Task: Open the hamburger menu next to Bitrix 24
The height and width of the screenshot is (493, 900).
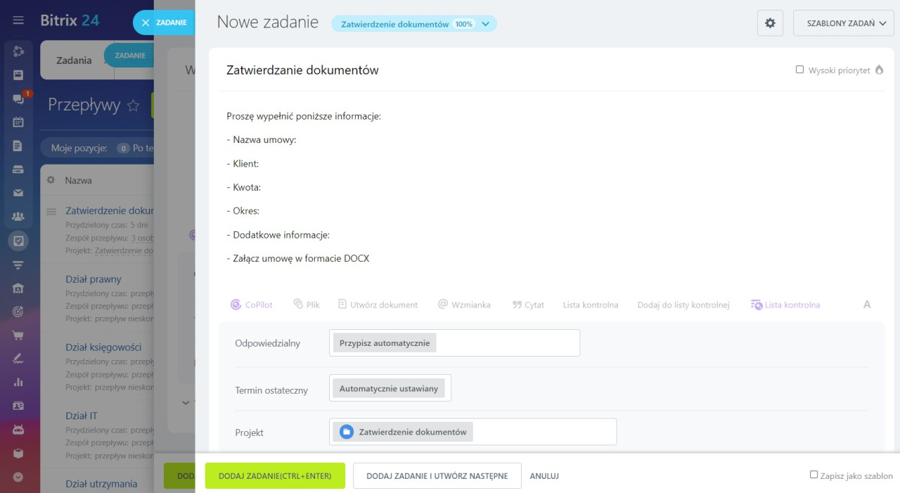Action: (x=18, y=20)
